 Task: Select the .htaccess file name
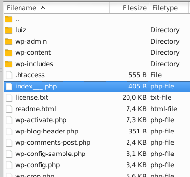30,75
